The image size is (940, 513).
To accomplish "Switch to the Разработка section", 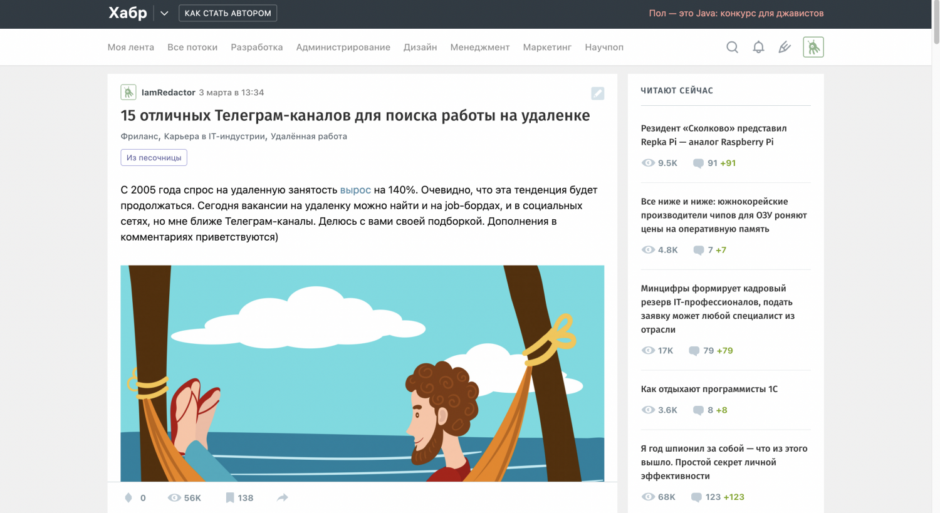I will (256, 46).
